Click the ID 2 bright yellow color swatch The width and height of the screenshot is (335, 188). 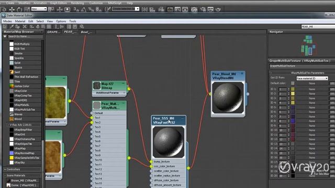pyautogui.click(x=293, y=93)
